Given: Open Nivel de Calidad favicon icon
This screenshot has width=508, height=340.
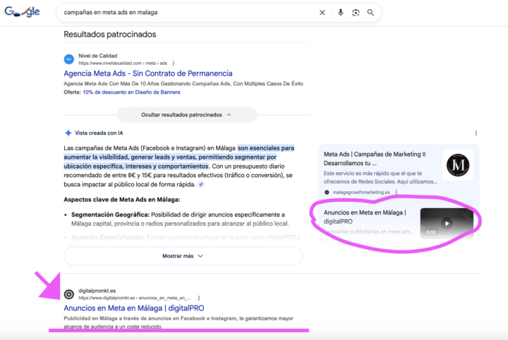Looking at the screenshot, I should click(x=68, y=59).
